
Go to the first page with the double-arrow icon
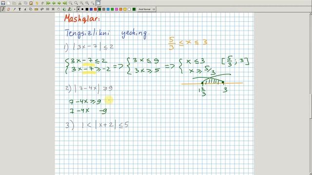[48, 3]
